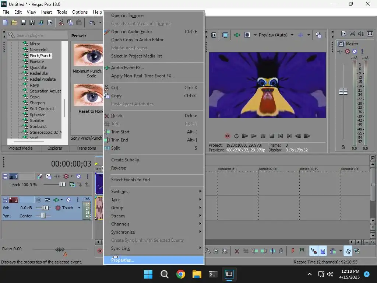This screenshot has width=377, height=283.
Task: Open Master FX icon in mixer
Action: pos(340,52)
